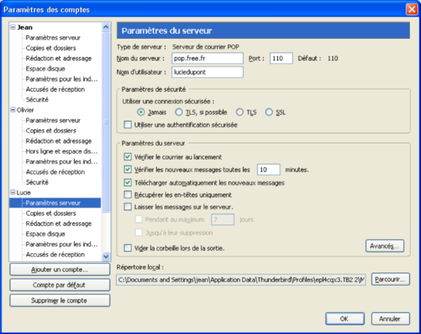Collapse the Olivier account tree node
This screenshot has width=421, height=334.
tap(13, 110)
